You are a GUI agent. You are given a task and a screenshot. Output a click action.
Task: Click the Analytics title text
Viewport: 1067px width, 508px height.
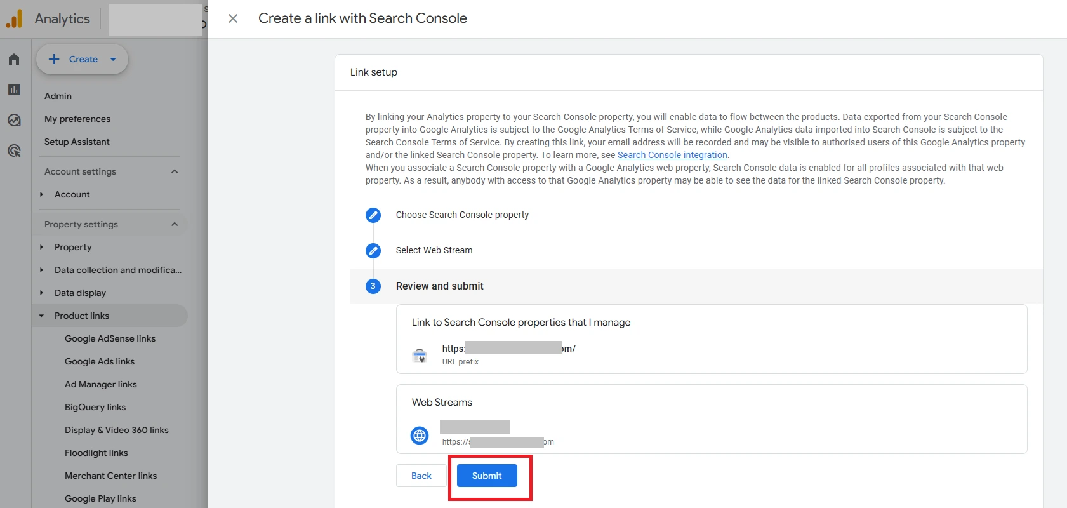coord(62,19)
